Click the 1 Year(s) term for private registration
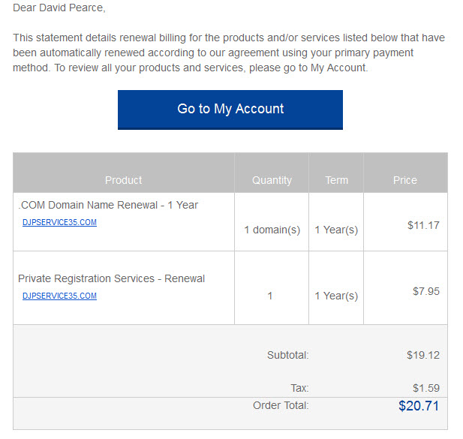463x439 pixels. click(x=336, y=296)
